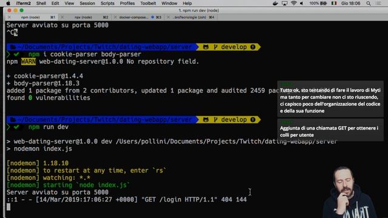Viewport: 388px width, 218px height.
Task: Open the View menu
Action: pyautogui.click(x=69, y=3)
